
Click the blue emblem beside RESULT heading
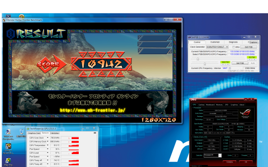[11, 34]
